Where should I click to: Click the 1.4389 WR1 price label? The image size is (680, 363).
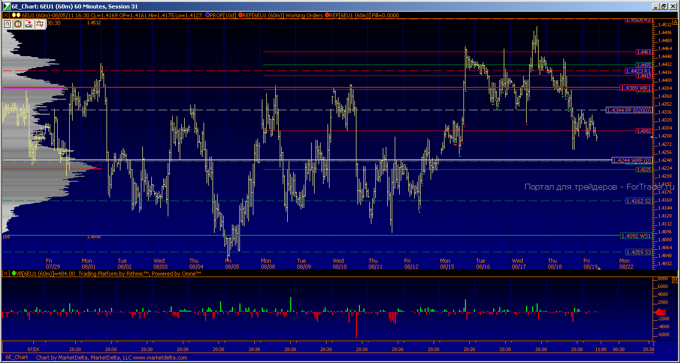pos(636,88)
